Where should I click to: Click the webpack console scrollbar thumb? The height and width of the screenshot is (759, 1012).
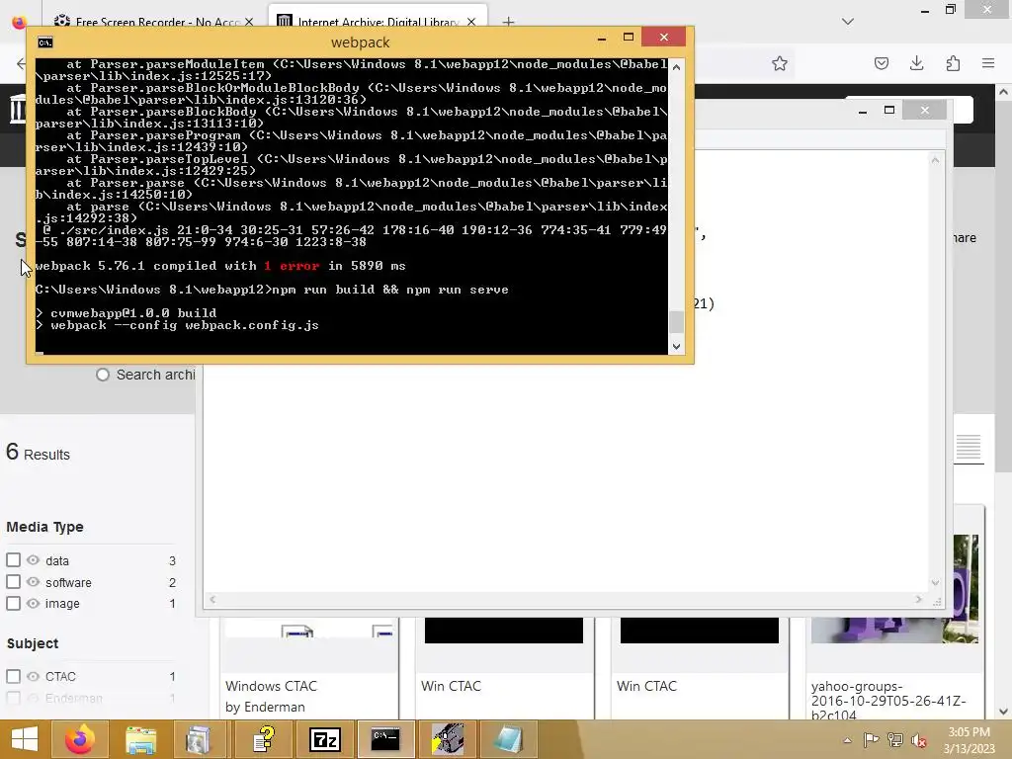tap(676, 321)
